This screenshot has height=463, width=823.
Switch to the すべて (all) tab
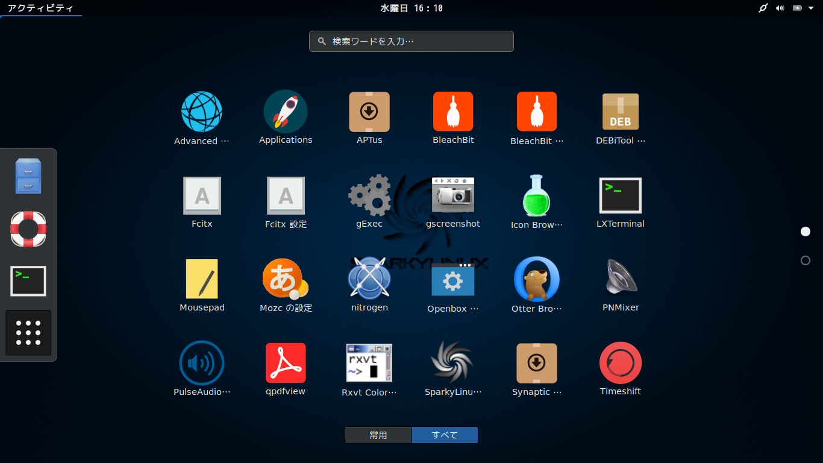point(445,435)
